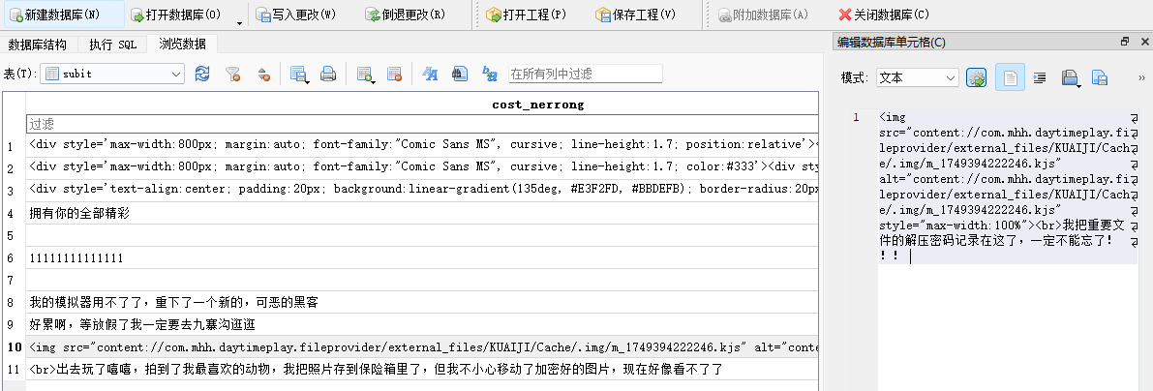The image size is (1153, 391).
Task: Click the 在所有列中过滤 filter field
Action: [x=585, y=74]
